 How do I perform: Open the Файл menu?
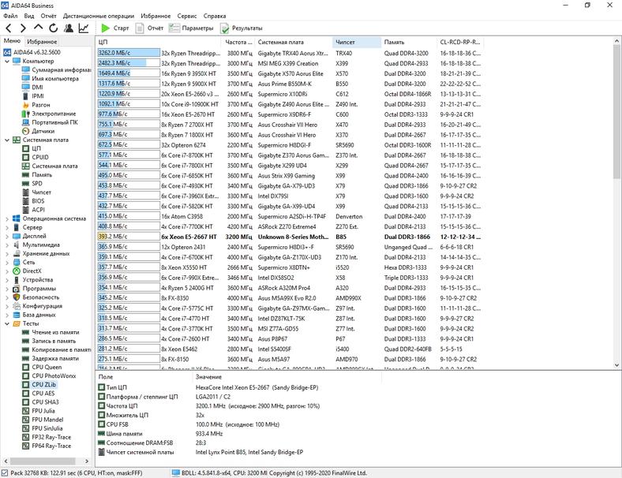[x=10, y=16]
